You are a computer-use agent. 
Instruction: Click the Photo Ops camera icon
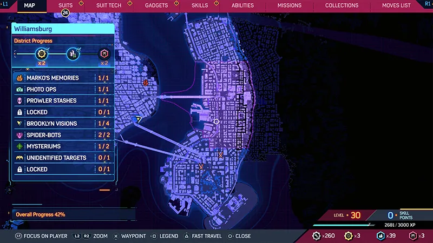click(x=19, y=90)
